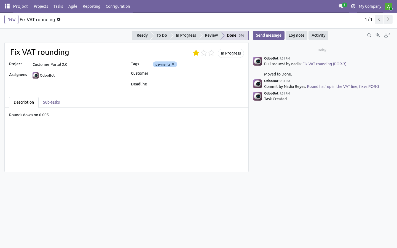Open the Tasks menu

coord(58,6)
